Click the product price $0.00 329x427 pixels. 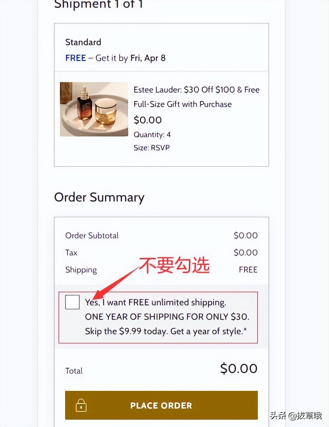pos(148,120)
